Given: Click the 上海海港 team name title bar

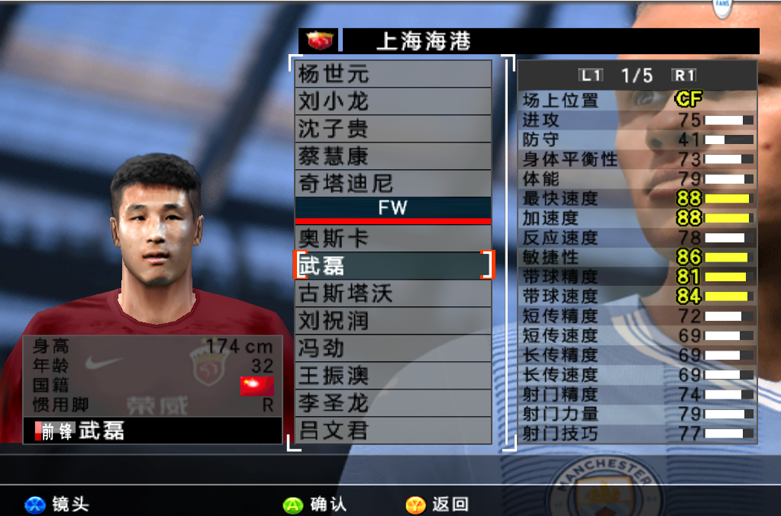Looking at the screenshot, I should click(x=551, y=40).
